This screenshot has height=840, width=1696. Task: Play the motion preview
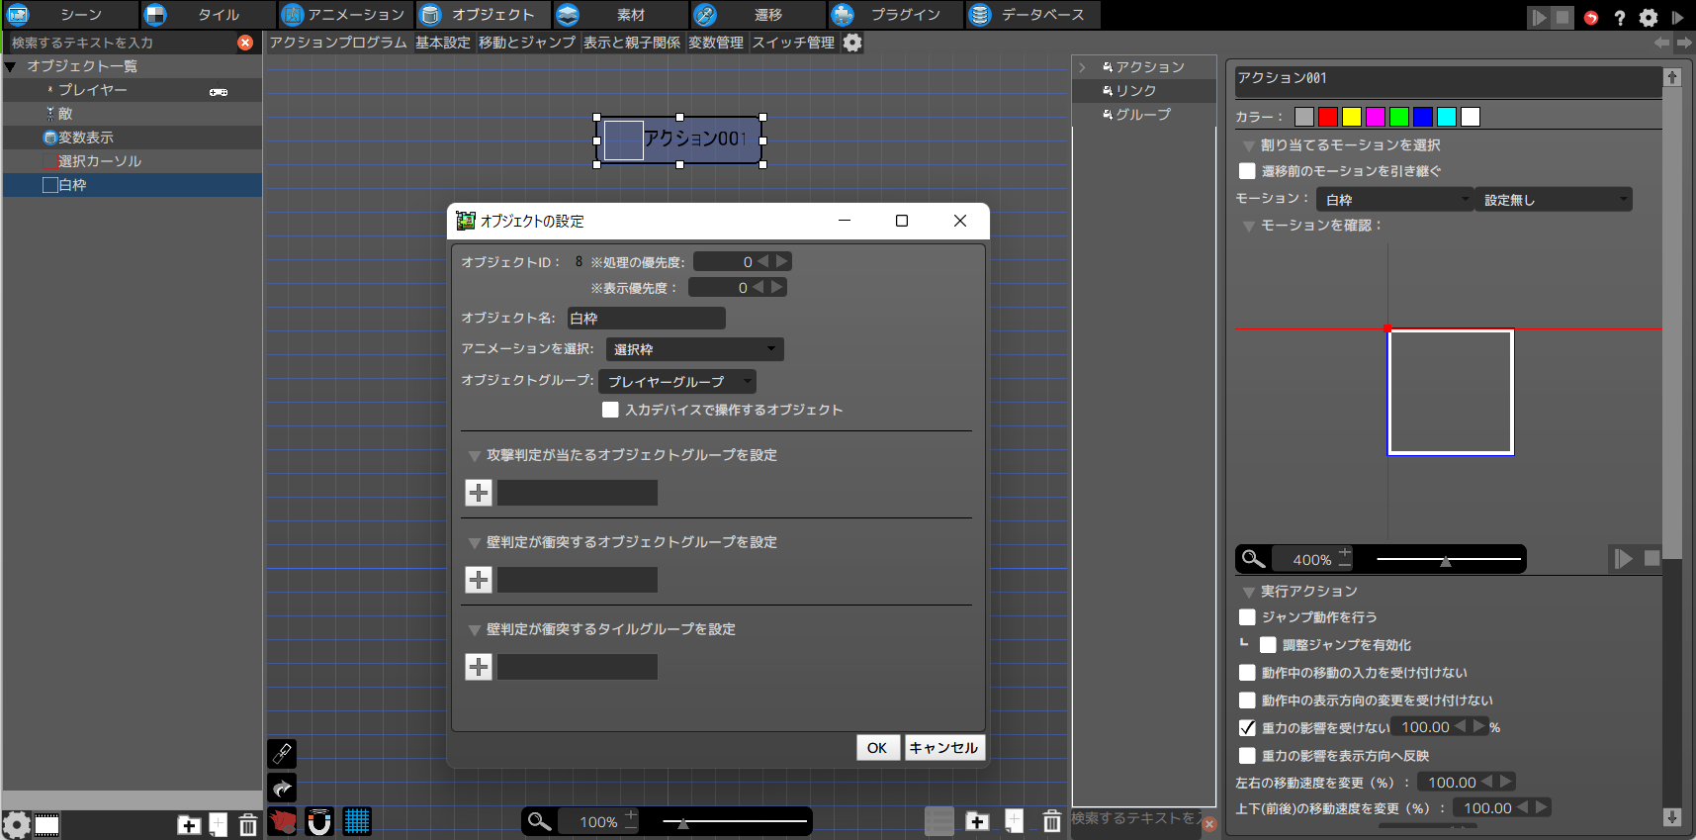click(1623, 559)
